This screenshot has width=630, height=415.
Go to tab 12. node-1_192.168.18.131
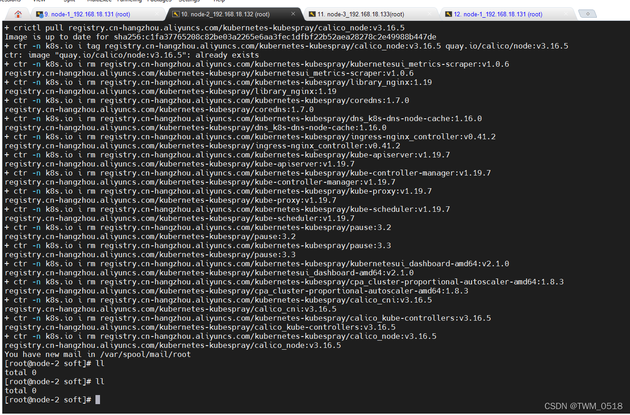coord(498,14)
